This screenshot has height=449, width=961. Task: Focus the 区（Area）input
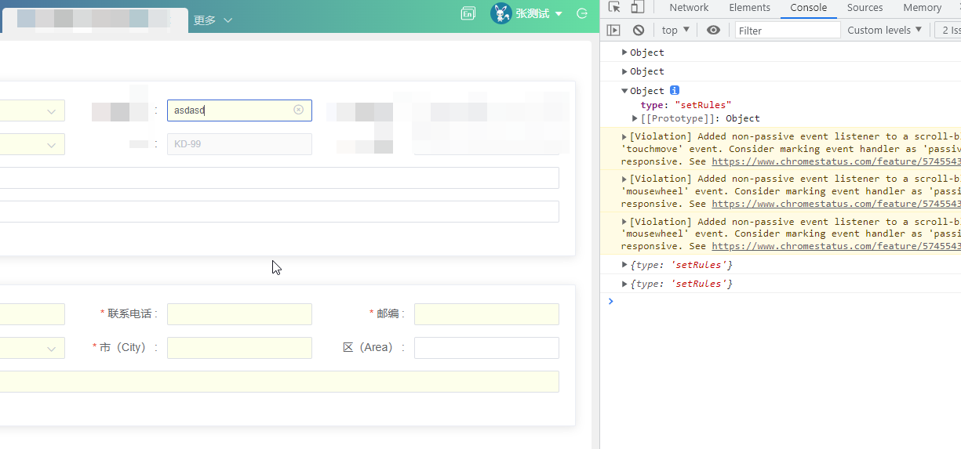pyautogui.click(x=486, y=348)
